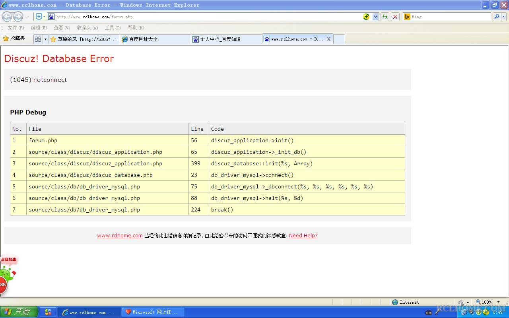Click the (1045) notconnect message
The image size is (509, 318).
[x=39, y=79]
